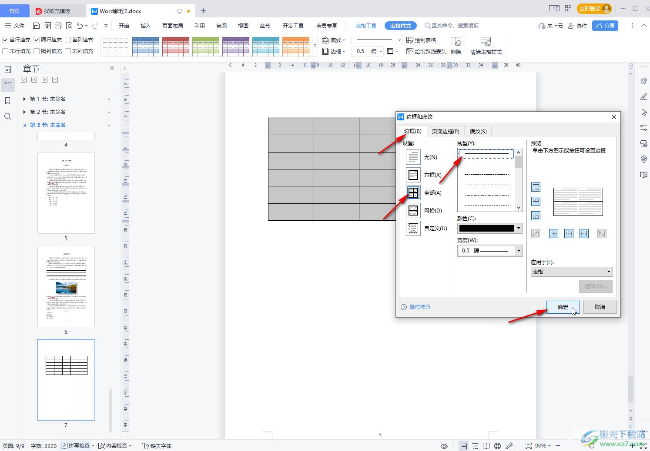Toggle the diagonal-up border preview button
Image resolution: width=650 pixels, height=451 pixels.
tap(536, 234)
